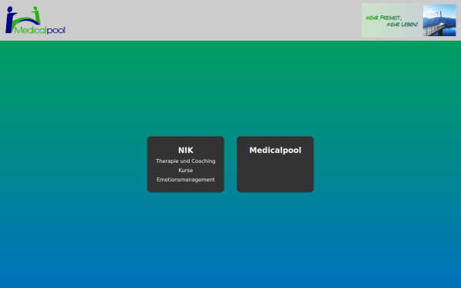Click 'Therapie und Coaching' text
This screenshot has width=461, height=288.
point(185,161)
